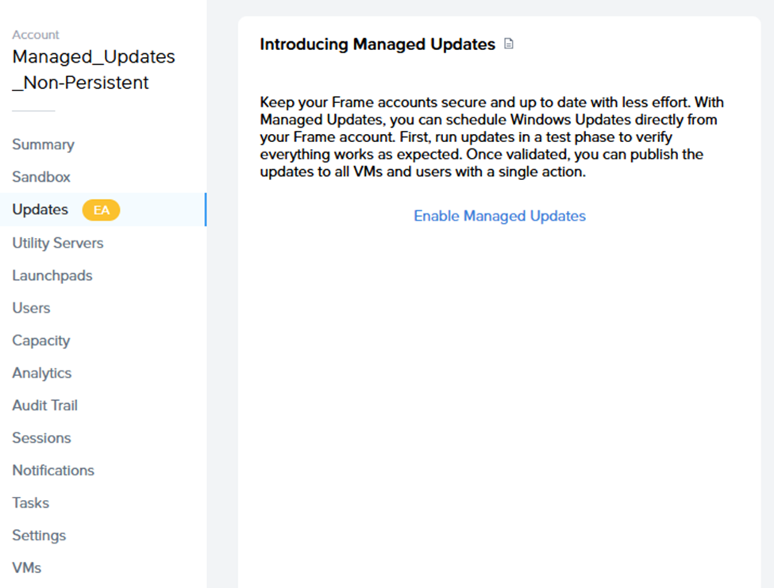The height and width of the screenshot is (588, 774).
Task: Go to Sessions in the sidebar
Action: [41, 438]
